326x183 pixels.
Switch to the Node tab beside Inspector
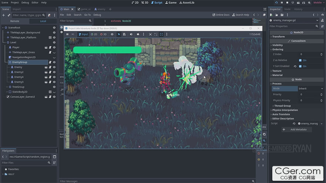pos(287,9)
